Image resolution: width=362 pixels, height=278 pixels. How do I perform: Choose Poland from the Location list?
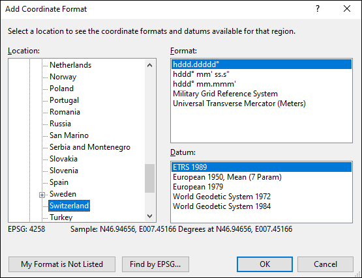point(61,89)
